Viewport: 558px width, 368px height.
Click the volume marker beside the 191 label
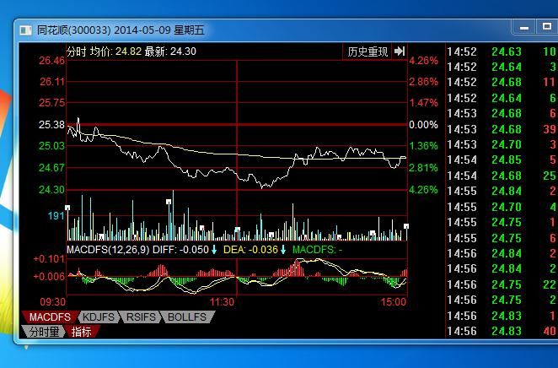pyautogui.click(x=67, y=208)
